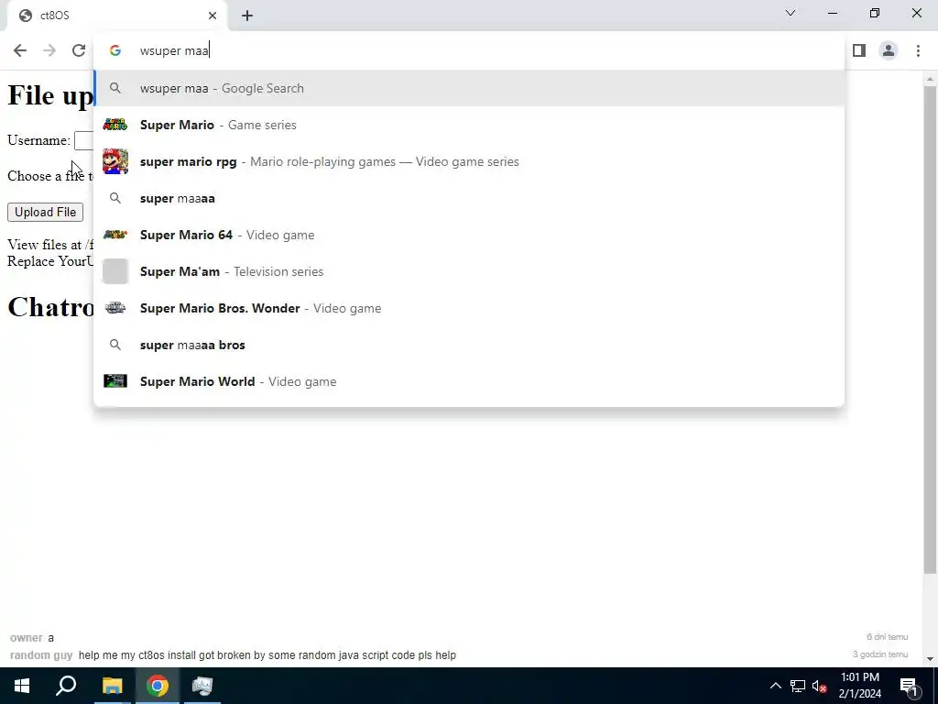Click the browser Back arrow
The image size is (938, 704).
20,50
